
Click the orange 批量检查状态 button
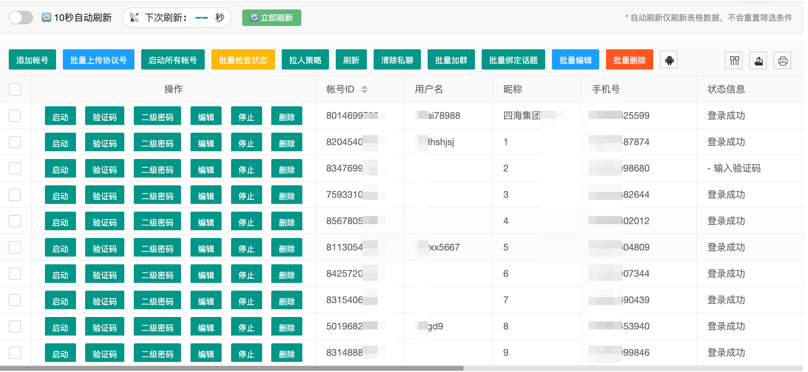tap(243, 60)
